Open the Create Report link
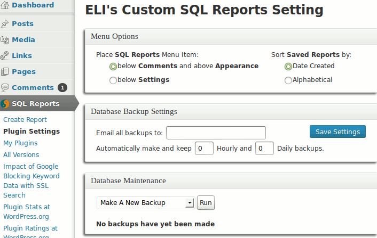This screenshot has height=238, width=377. pyautogui.click(x=25, y=120)
